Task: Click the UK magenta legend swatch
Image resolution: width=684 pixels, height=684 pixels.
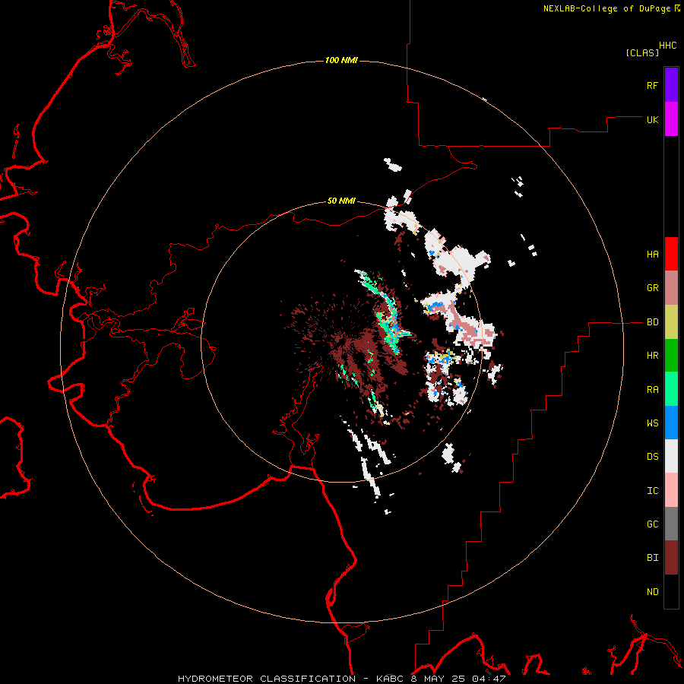Action: (671, 119)
